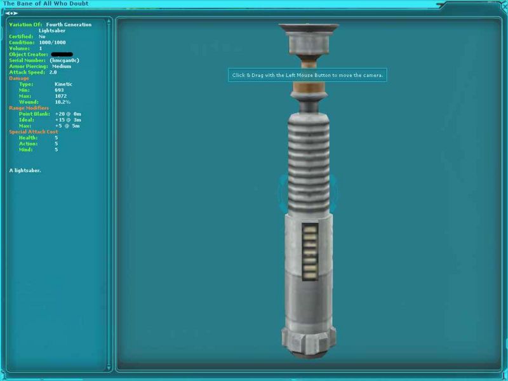Click the 'A lightsaber.' description text

coord(25,170)
